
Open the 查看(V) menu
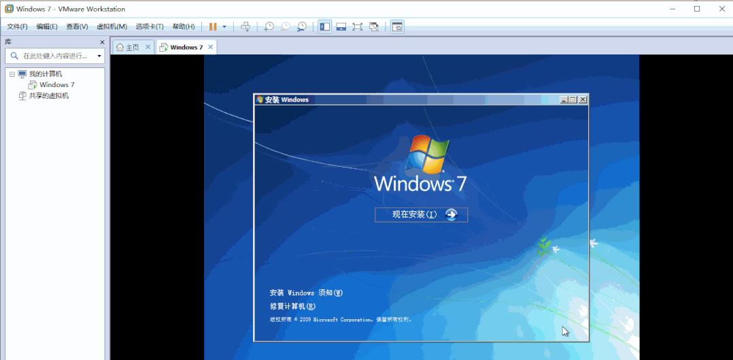point(77,27)
